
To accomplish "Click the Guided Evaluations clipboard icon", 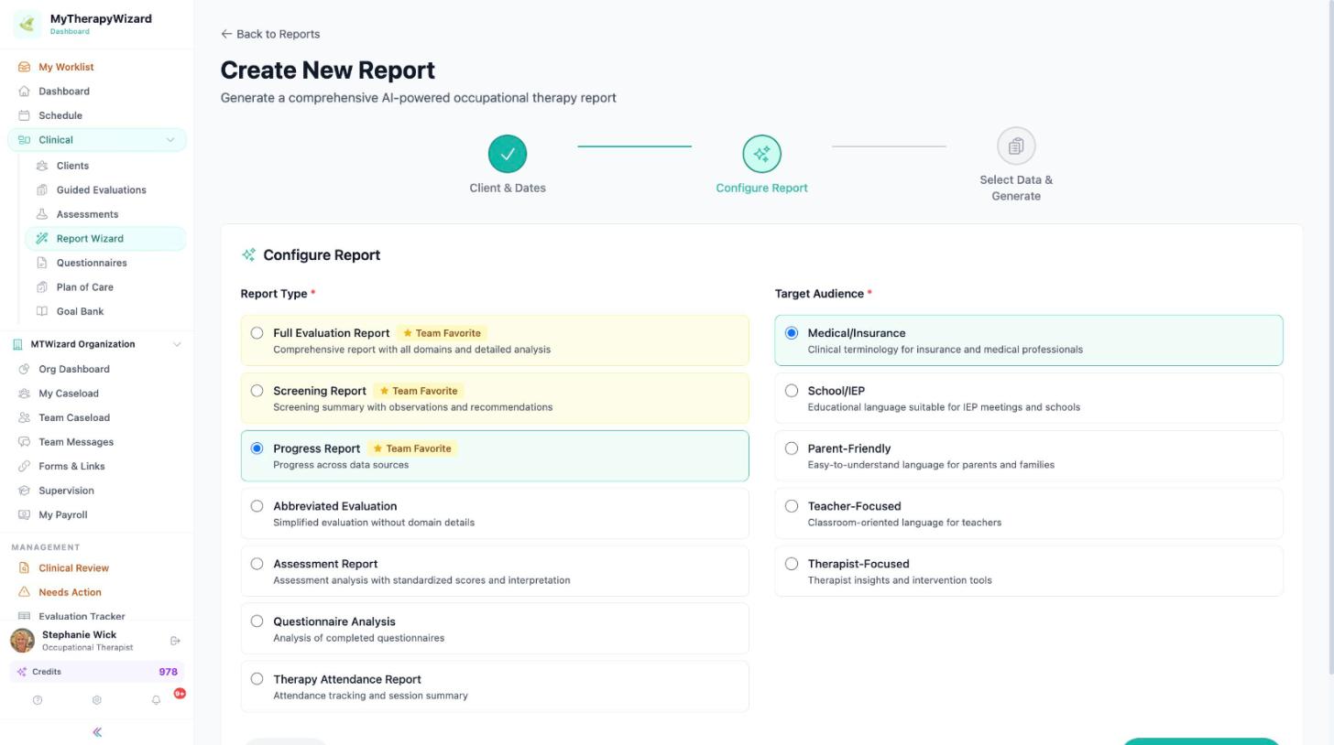I will coord(42,190).
